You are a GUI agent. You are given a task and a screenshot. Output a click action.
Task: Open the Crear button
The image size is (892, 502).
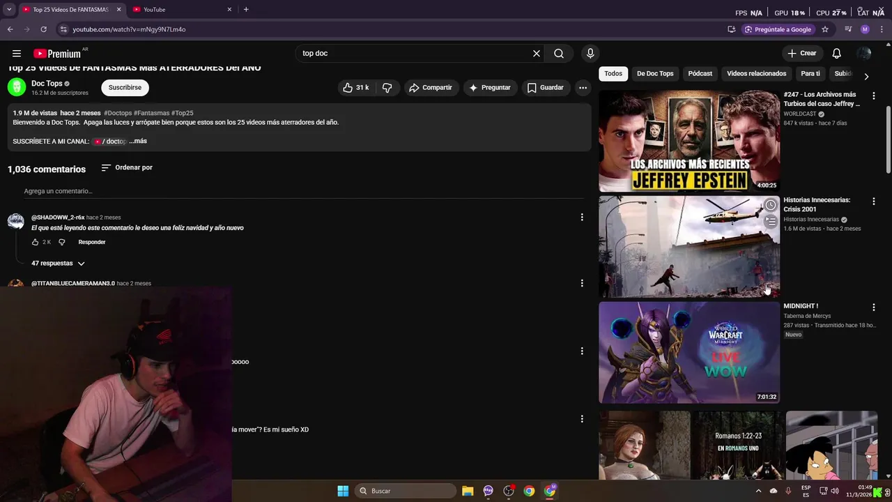click(801, 54)
